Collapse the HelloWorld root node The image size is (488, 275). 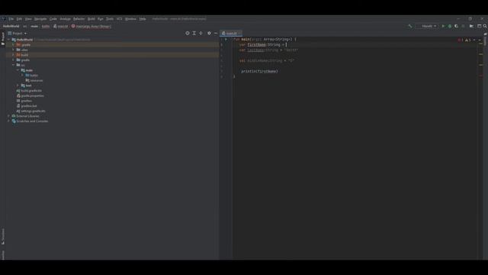click(9, 40)
